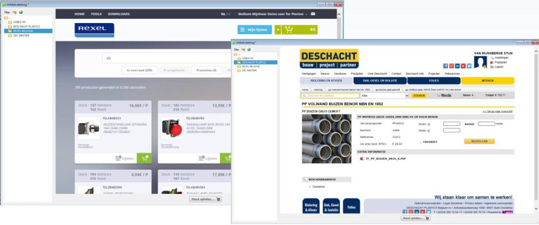Open the 'Alles' category dropdown
Screen dimensions: 539x225
click(x=385, y=96)
